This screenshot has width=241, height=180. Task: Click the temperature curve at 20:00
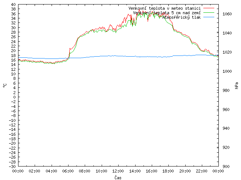coord(185,35)
